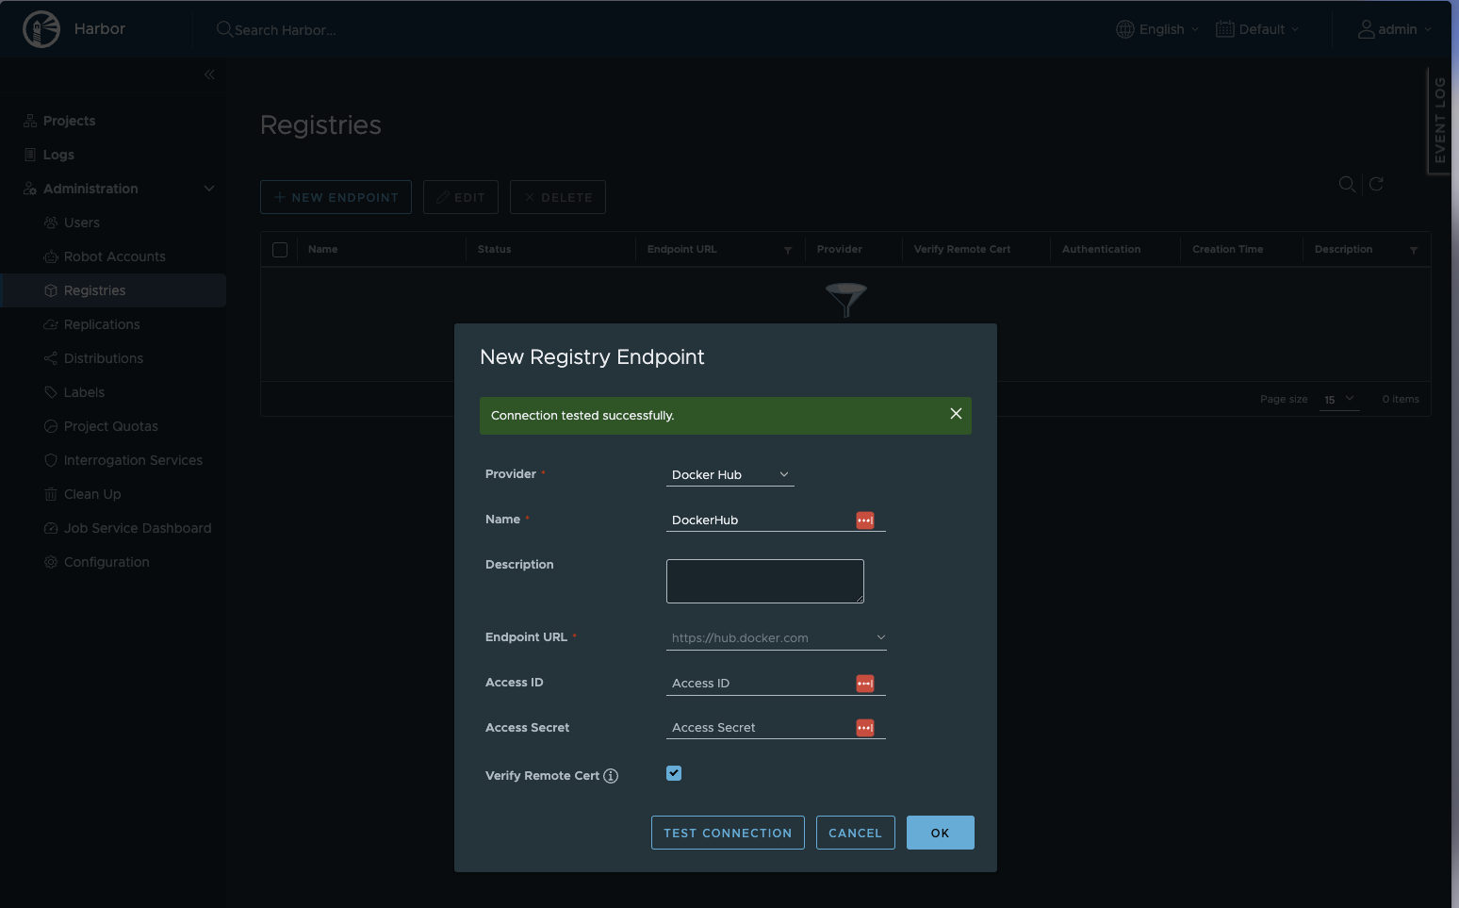Toggle select-all checkbox in registries table

pos(280,250)
